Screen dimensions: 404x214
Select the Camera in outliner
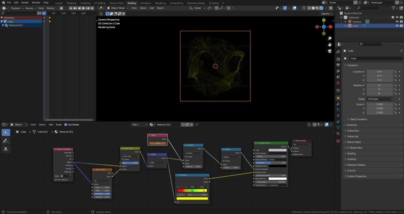[x=357, y=22]
